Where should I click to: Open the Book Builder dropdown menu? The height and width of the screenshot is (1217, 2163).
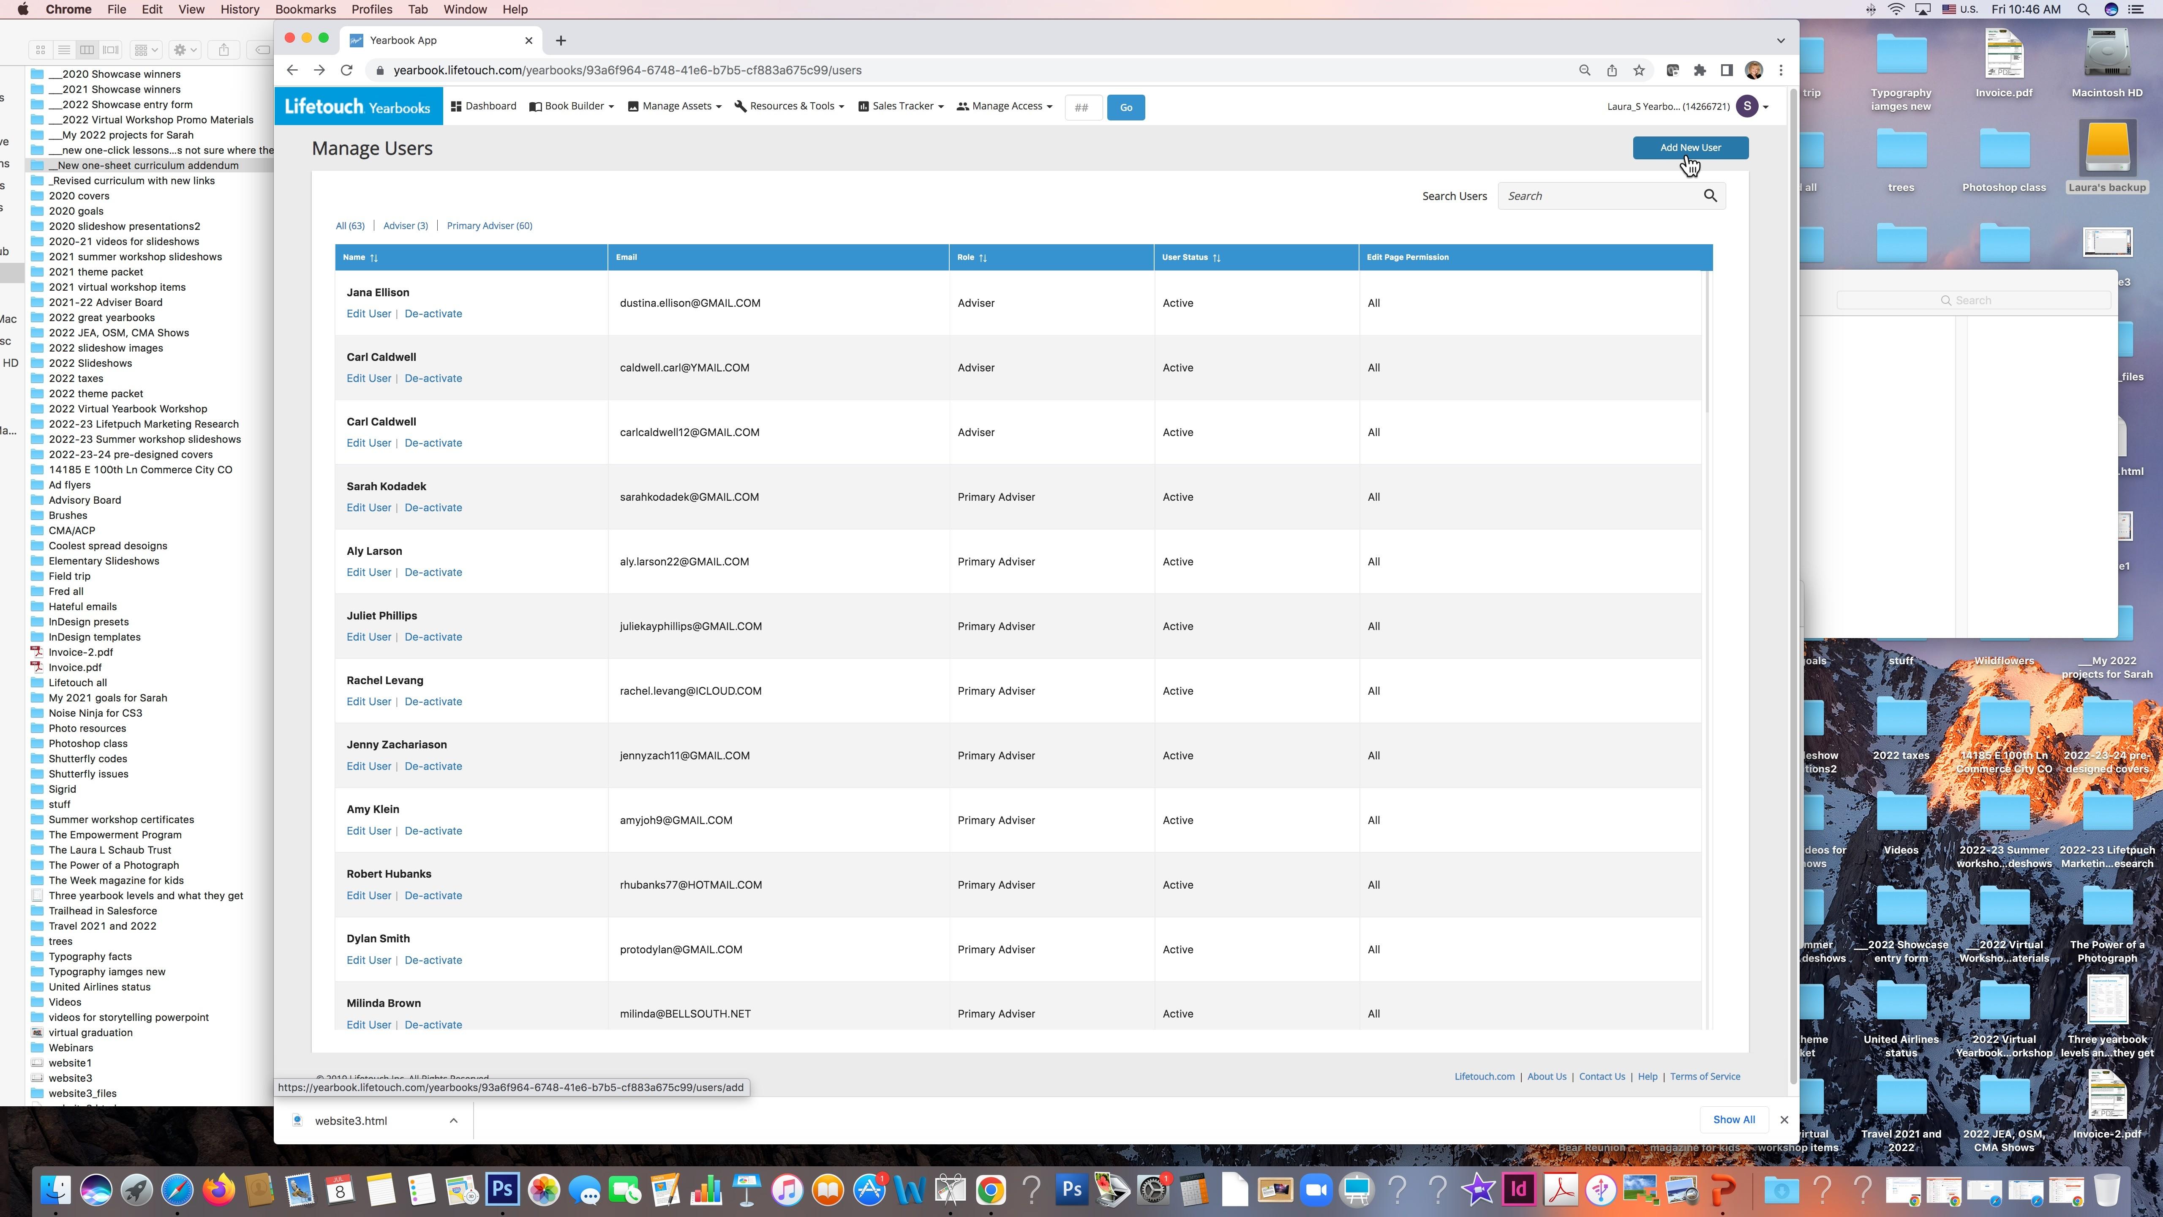coord(572,106)
